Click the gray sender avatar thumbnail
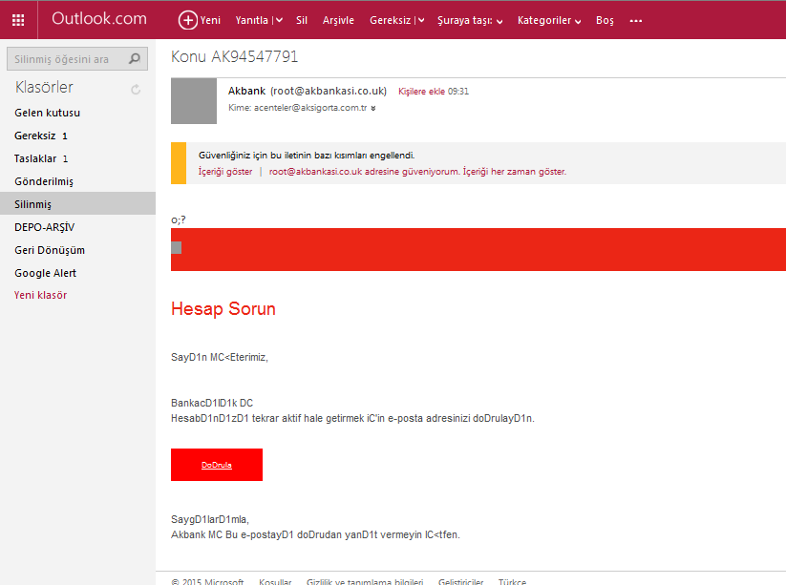The height and width of the screenshot is (585, 786). point(194,100)
